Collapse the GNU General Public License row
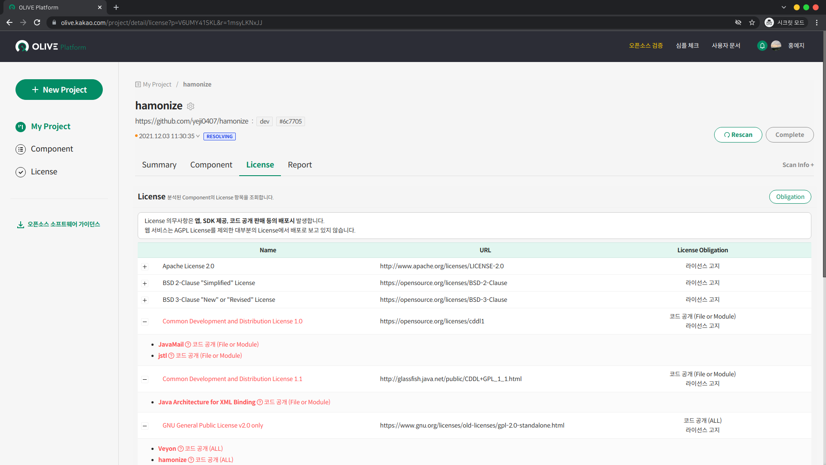826x465 pixels. pyautogui.click(x=145, y=426)
